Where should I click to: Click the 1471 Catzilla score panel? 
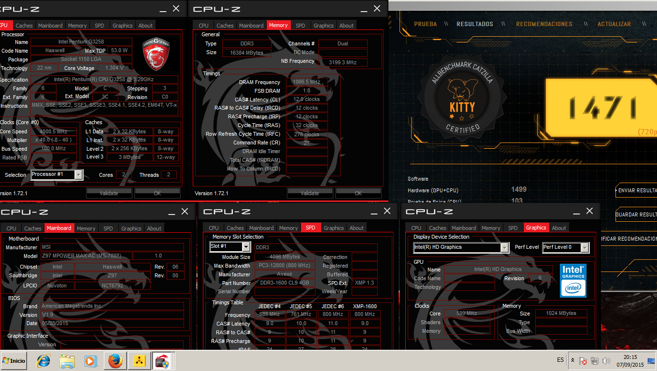[x=601, y=108]
